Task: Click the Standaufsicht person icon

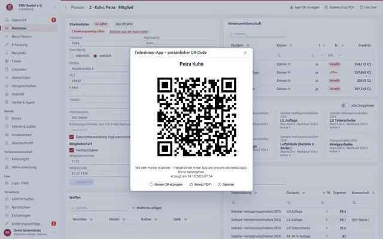Action: click(x=7, y=143)
